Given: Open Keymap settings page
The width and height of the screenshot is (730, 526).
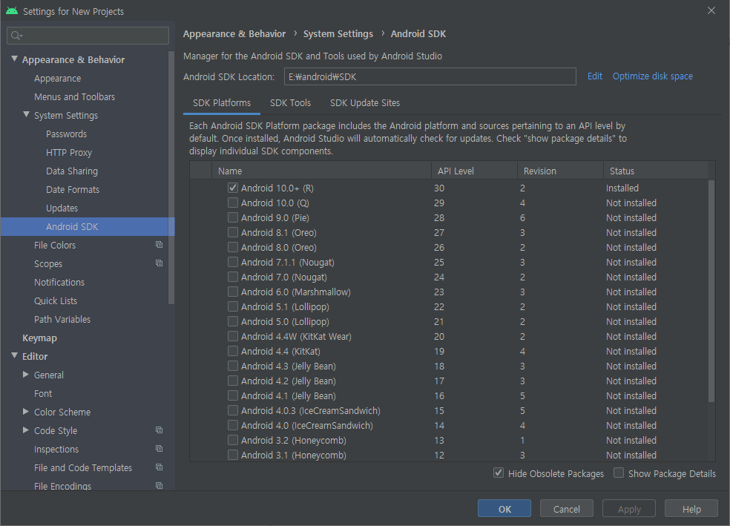Looking at the screenshot, I should click(x=39, y=338).
